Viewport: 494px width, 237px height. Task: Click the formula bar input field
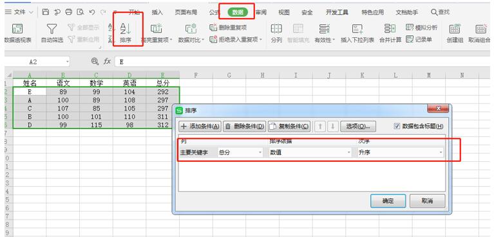point(303,62)
